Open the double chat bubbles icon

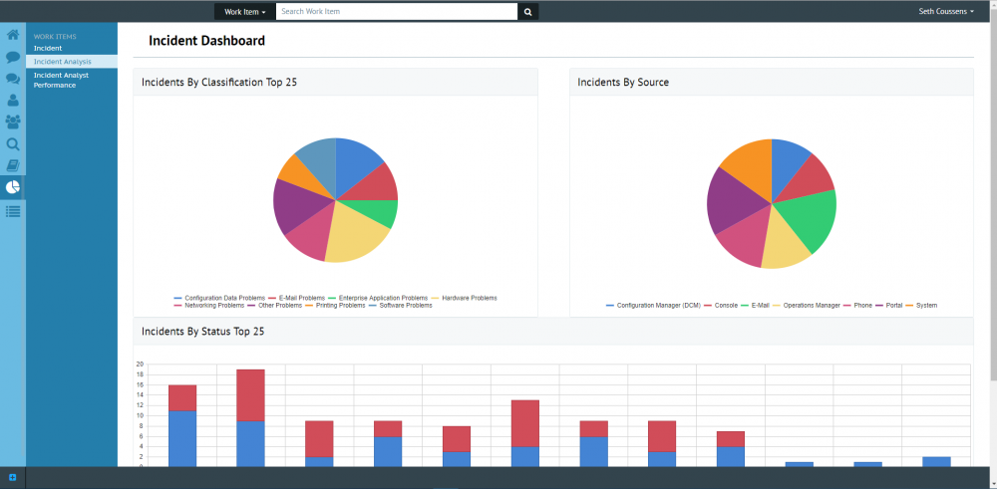coord(13,79)
